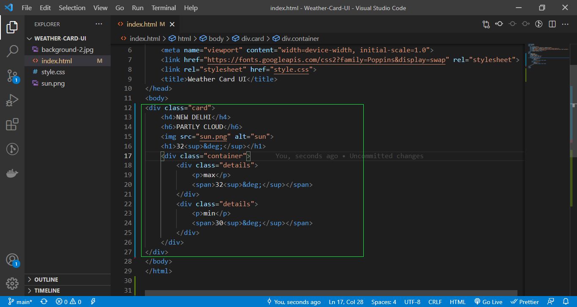Open sun.png in explorer

[68, 83]
